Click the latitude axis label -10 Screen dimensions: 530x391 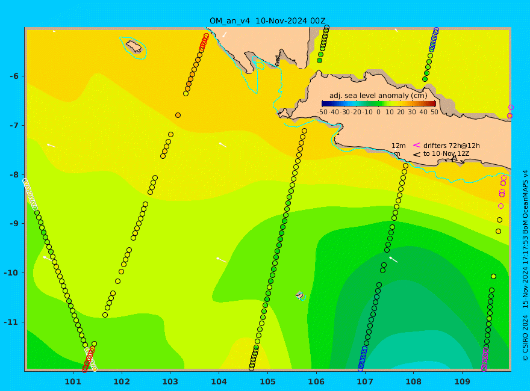click(12, 273)
